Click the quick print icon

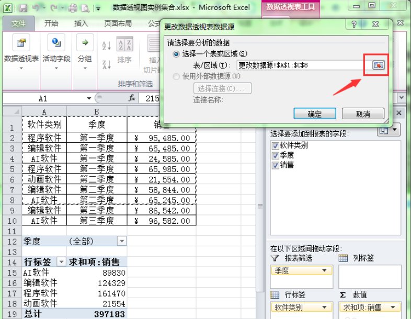coord(73,8)
